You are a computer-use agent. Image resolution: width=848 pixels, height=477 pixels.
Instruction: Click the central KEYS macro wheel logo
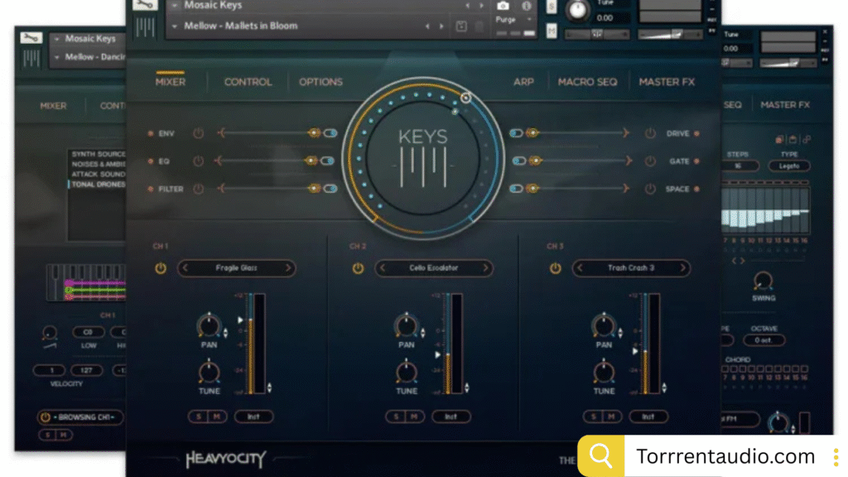pyautogui.click(x=423, y=157)
